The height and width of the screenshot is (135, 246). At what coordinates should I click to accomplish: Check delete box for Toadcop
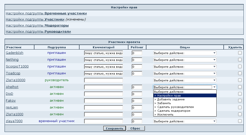click(240, 73)
